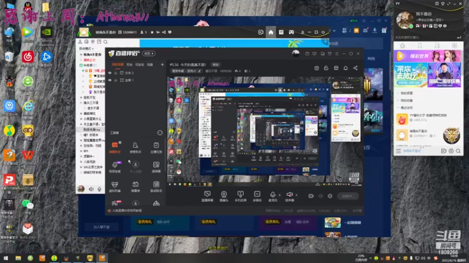Image resolution: width=469 pixels, height=263 pixels.
Task: Collapse the 转角&不是你 channel tree node
Action: [81, 55]
